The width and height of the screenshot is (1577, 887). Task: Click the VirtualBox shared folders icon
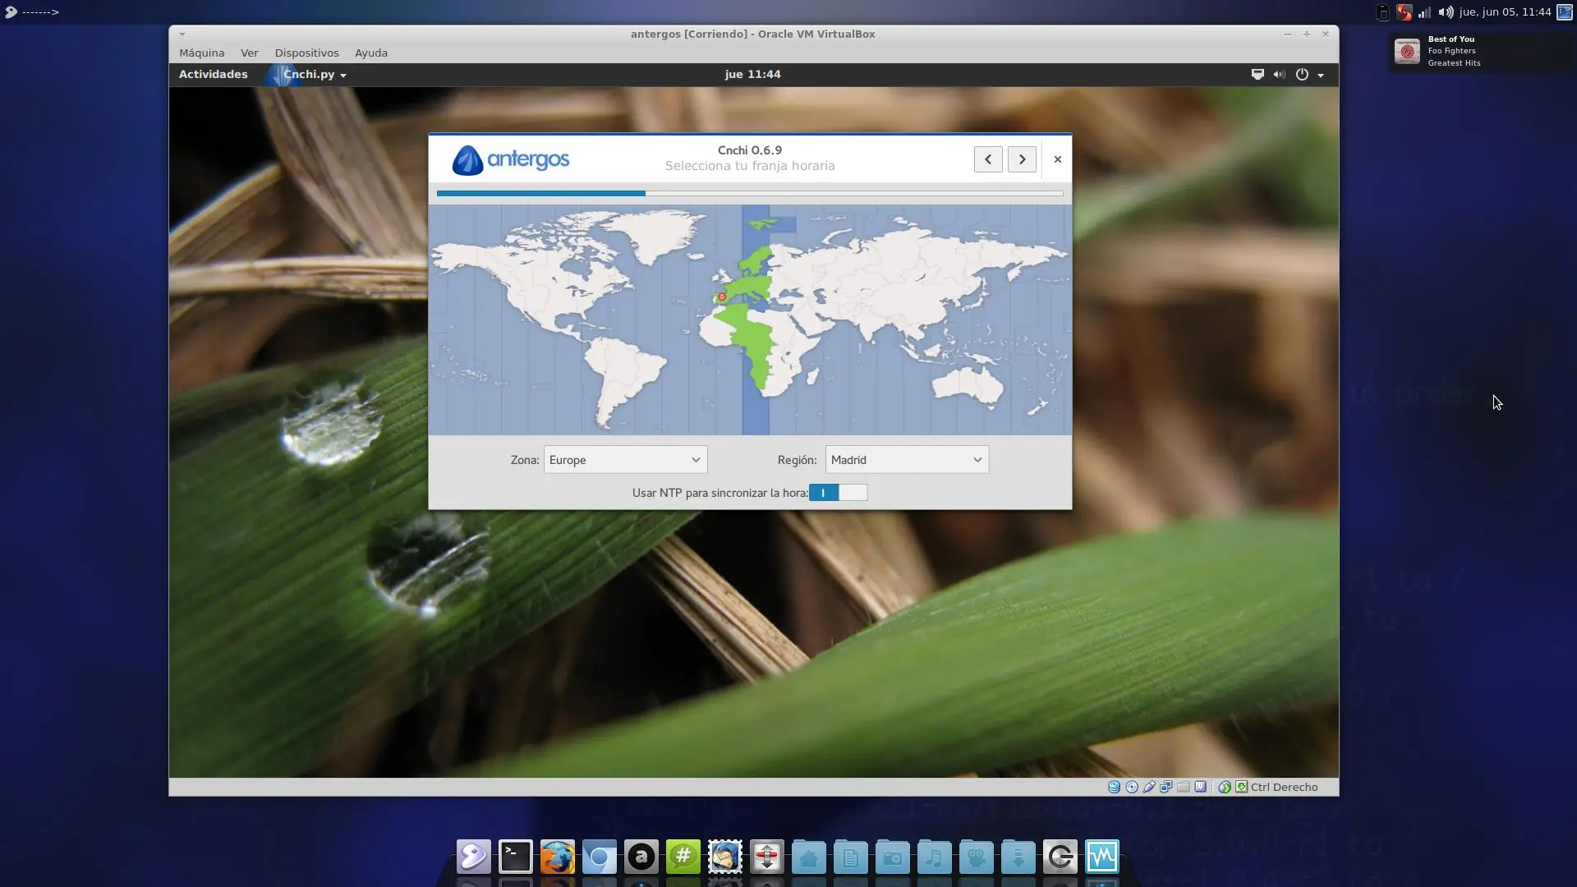(x=1184, y=787)
